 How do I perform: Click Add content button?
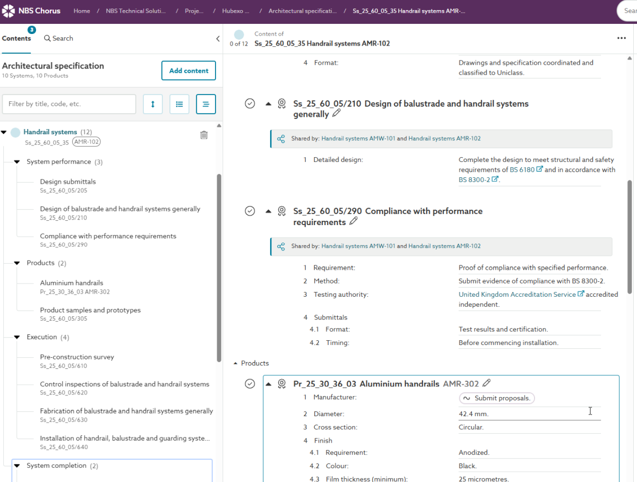(188, 71)
